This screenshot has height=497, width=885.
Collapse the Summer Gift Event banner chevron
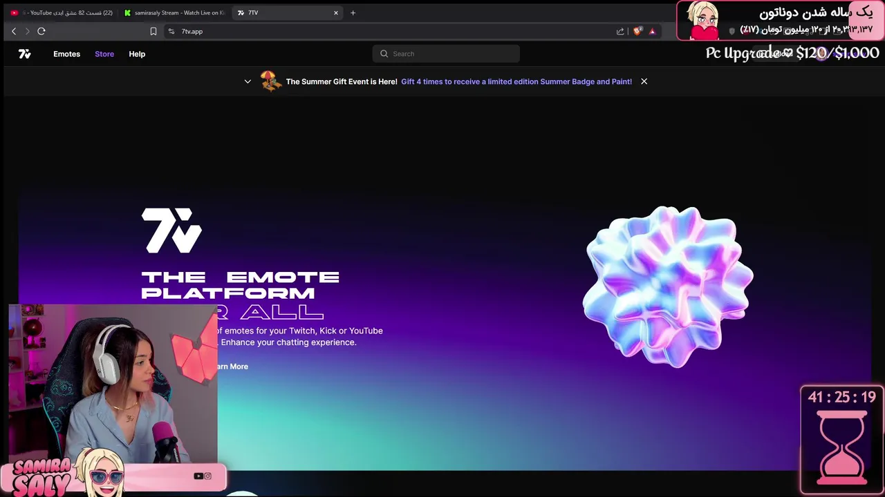[x=248, y=81]
